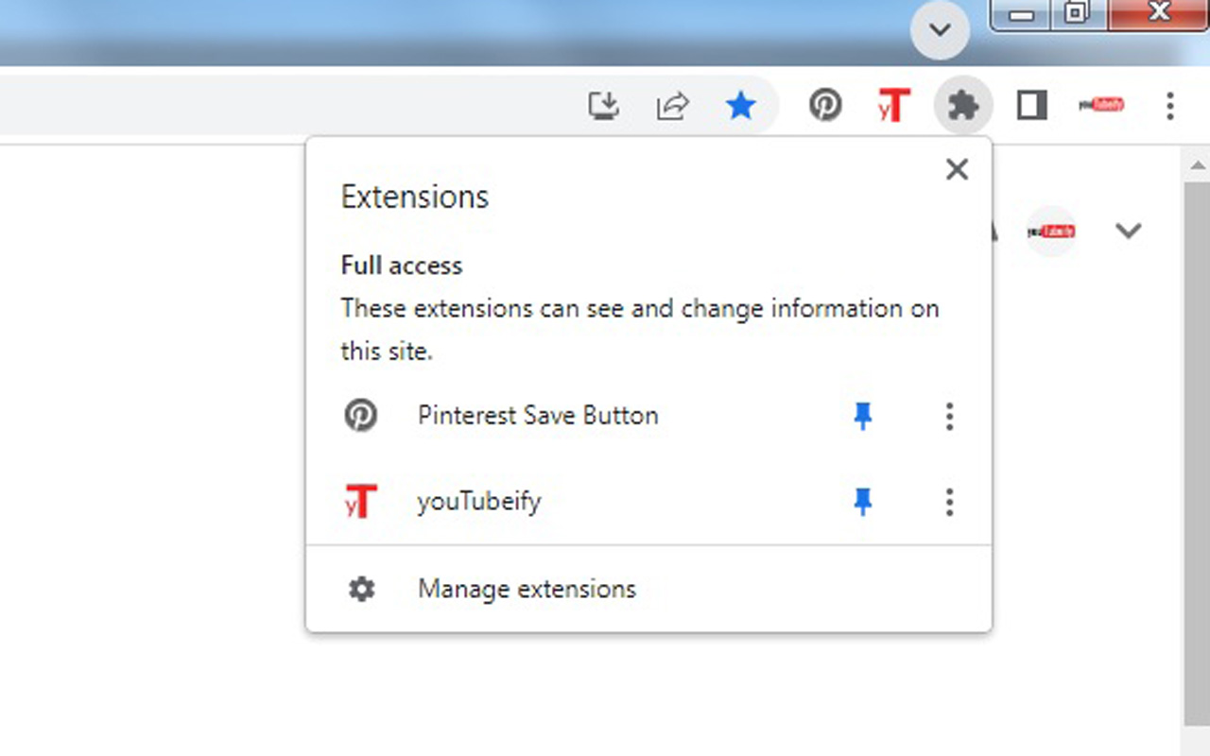Open the side panel icon
The image size is (1210, 756).
click(1030, 105)
